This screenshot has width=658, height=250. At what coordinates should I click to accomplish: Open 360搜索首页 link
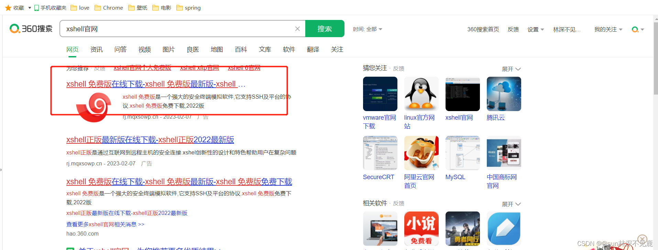(x=483, y=30)
